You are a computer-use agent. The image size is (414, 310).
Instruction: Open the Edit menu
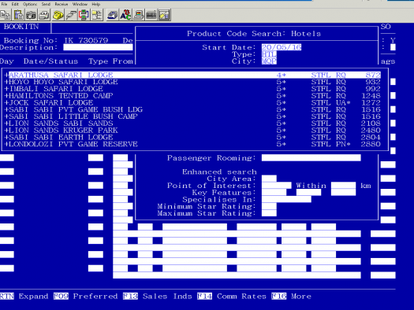[x=15, y=4]
